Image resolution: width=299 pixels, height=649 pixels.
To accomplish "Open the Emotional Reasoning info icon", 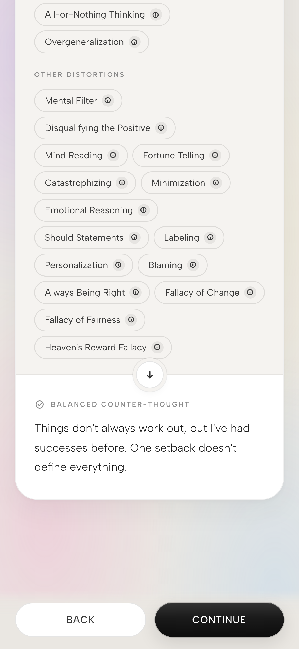I will 144,210.
